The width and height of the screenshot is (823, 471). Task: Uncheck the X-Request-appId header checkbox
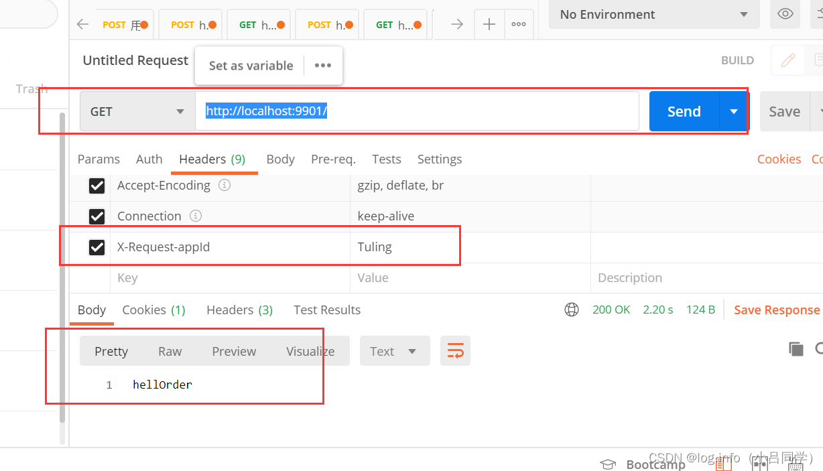coord(97,247)
